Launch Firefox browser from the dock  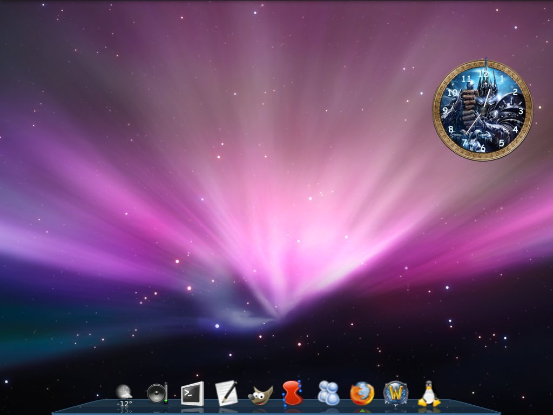point(362,393)
